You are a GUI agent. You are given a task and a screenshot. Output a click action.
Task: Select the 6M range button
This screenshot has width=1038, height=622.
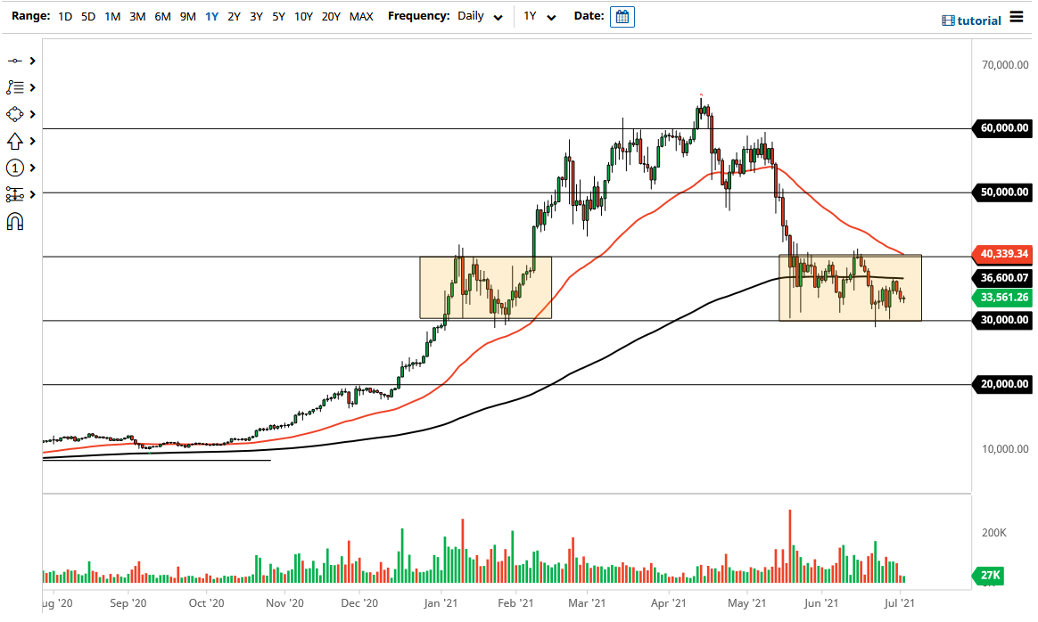161,16
